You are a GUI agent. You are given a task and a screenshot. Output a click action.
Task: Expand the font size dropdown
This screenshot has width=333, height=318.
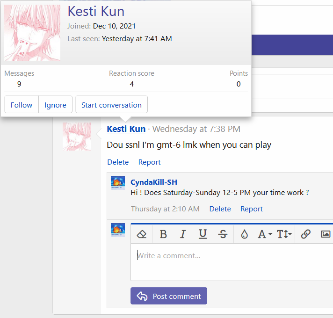284,234
